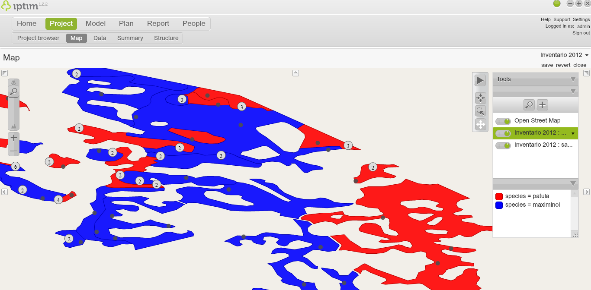Click the red patula species swatch
The height and width of the screenshot is (290, 591).
[x=499, y=196]
